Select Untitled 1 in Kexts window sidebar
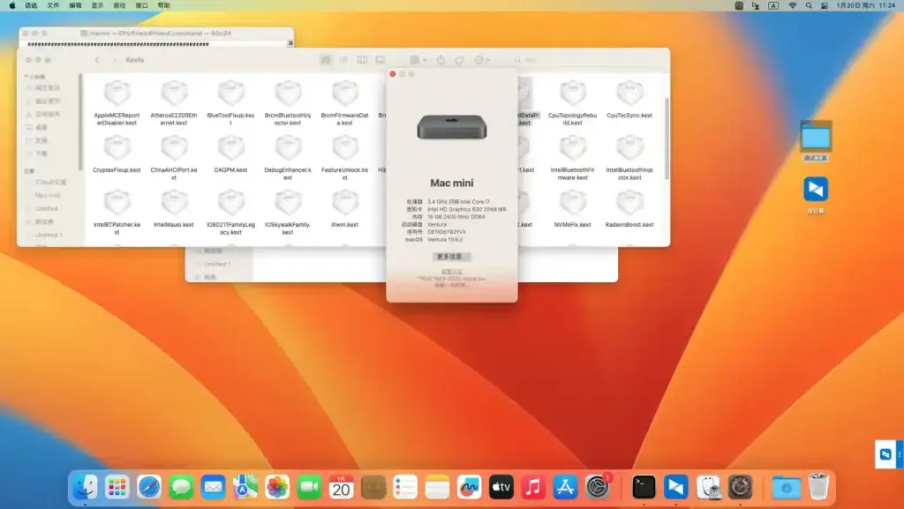This screenshot has width=904, height=509. [49, 235]
